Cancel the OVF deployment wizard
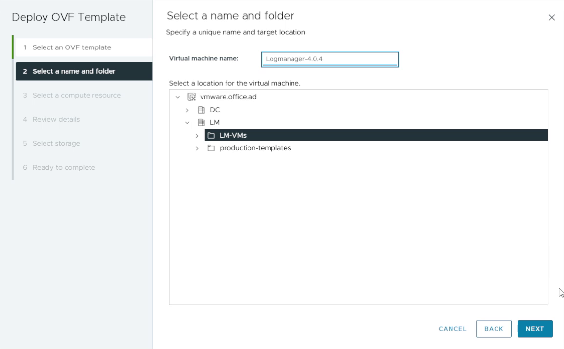 452,328
